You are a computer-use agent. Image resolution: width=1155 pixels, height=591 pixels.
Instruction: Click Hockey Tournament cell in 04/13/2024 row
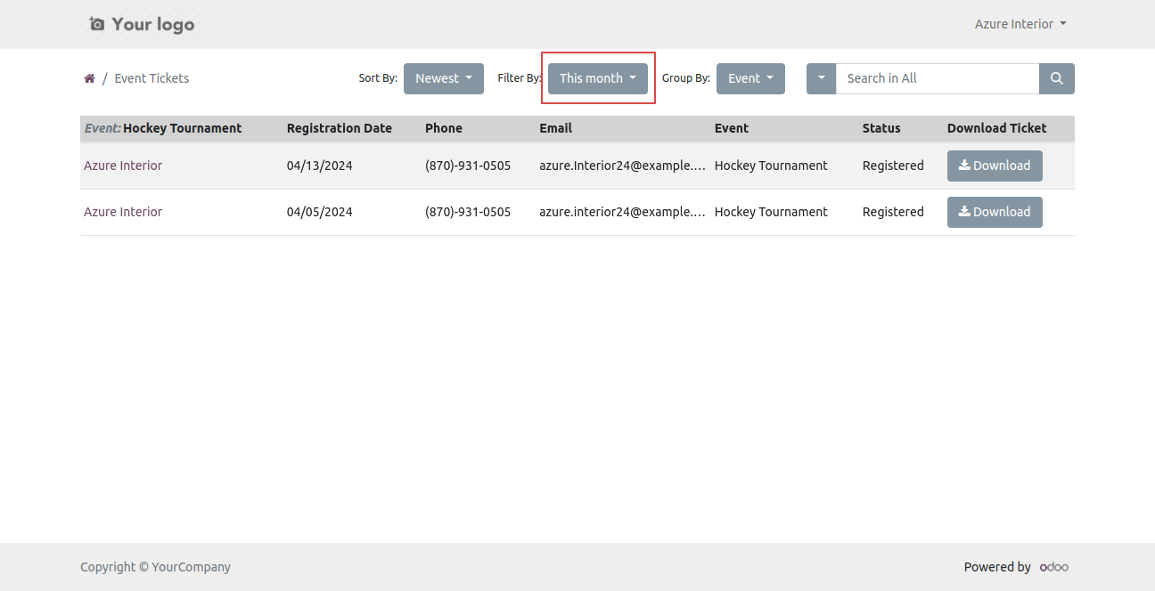tap(771, 166)
